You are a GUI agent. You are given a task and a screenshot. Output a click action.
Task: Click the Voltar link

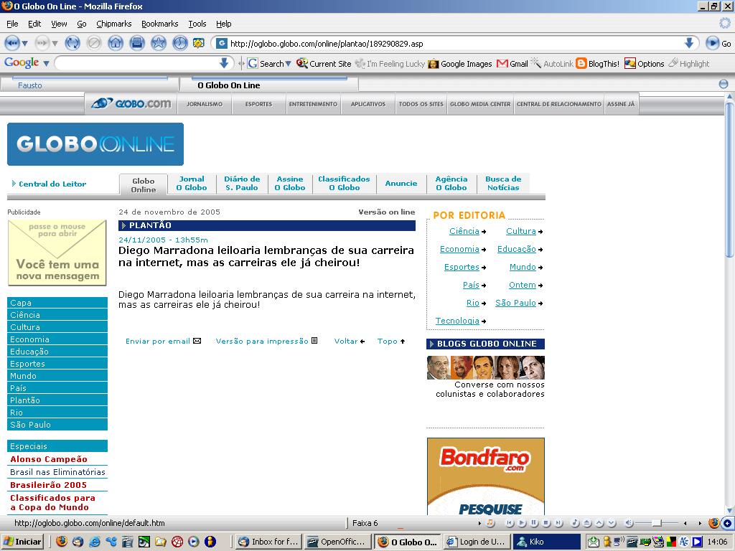click(346, 341)
